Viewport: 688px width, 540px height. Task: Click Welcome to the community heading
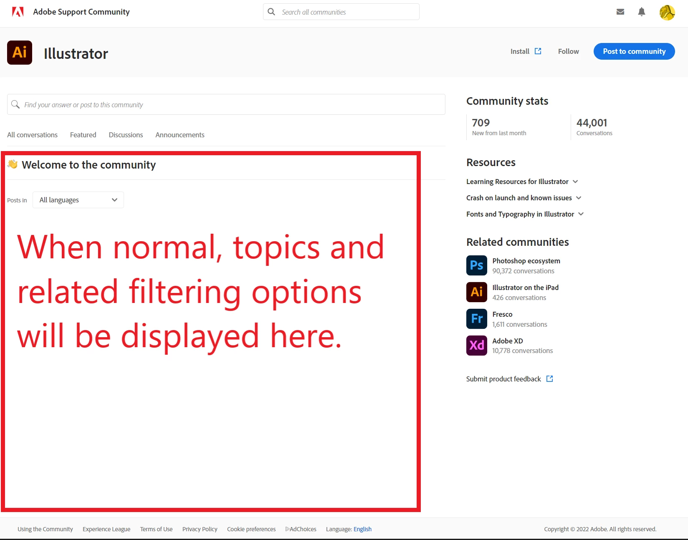[89, 165]
